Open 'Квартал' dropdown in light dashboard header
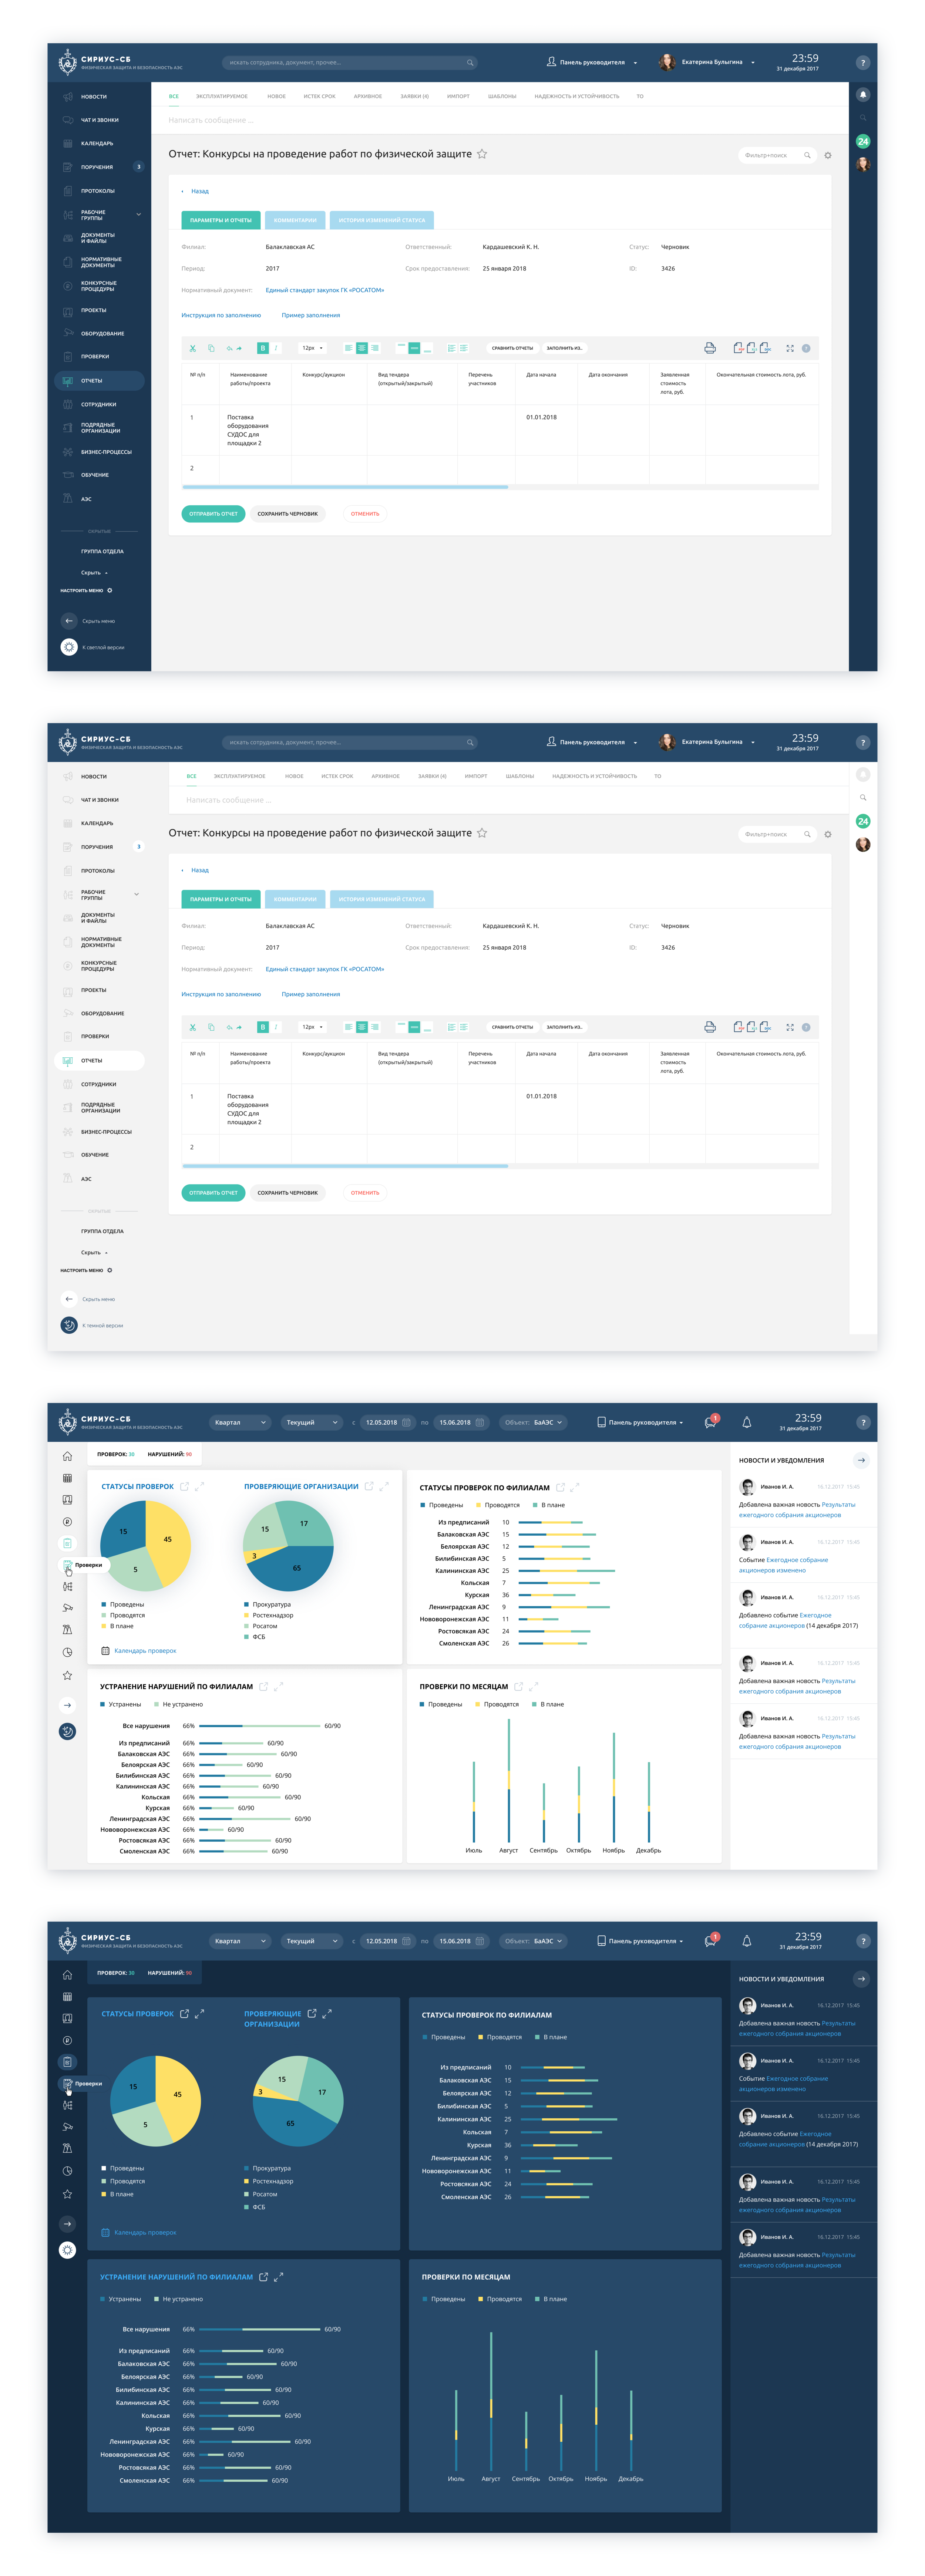This screenshot has width=925, height=2576. tap(241, 1422)
